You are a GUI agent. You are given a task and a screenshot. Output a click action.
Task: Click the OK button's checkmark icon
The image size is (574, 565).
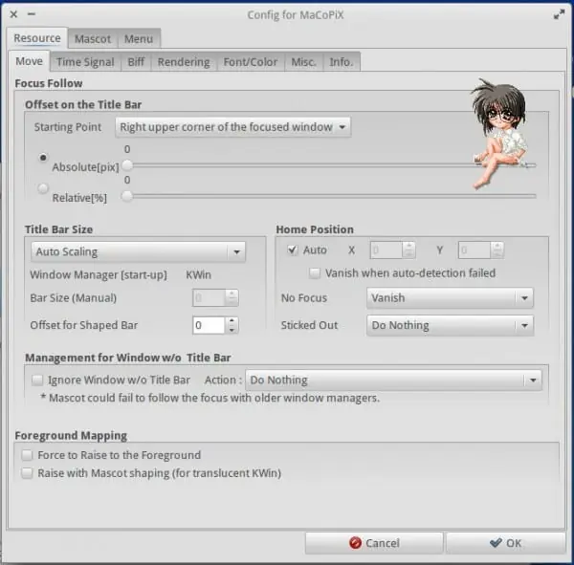click(496, 542)
